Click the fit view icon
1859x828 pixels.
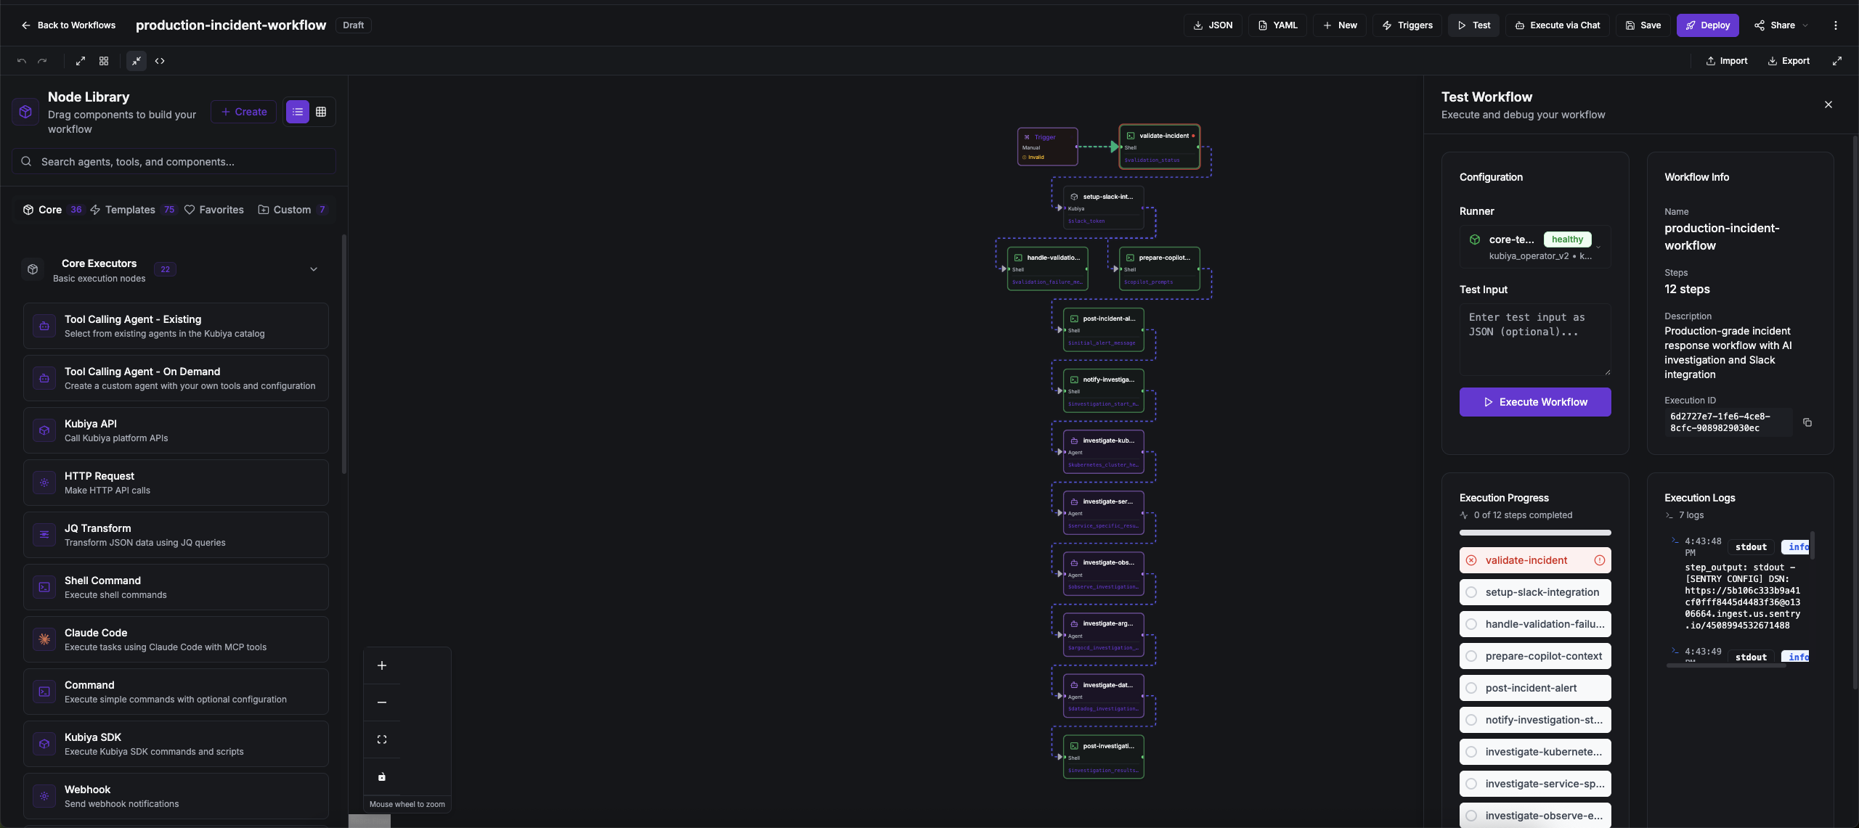(x=382, y=739)
